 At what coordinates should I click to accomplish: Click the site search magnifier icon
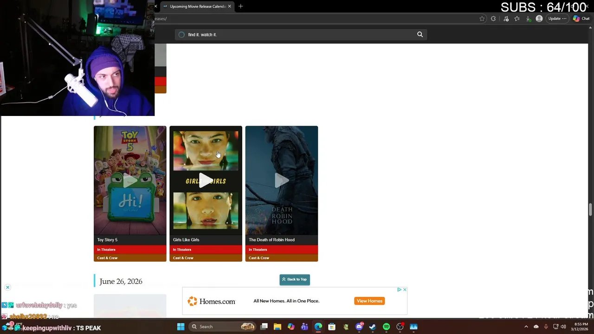420,34
